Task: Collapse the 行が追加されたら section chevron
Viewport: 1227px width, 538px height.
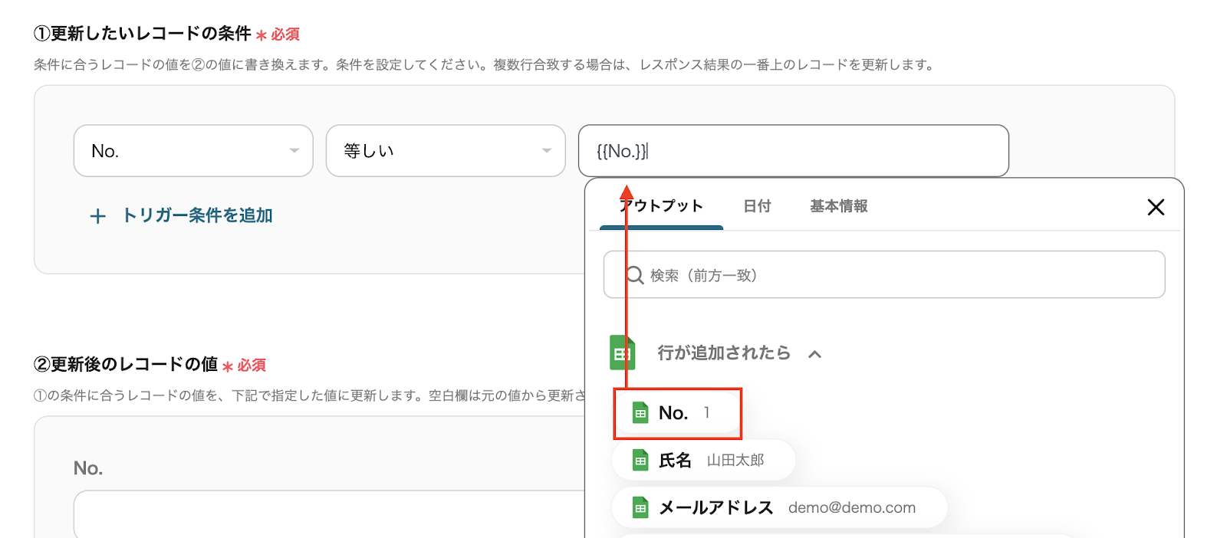Action: (x=815, y=353)
